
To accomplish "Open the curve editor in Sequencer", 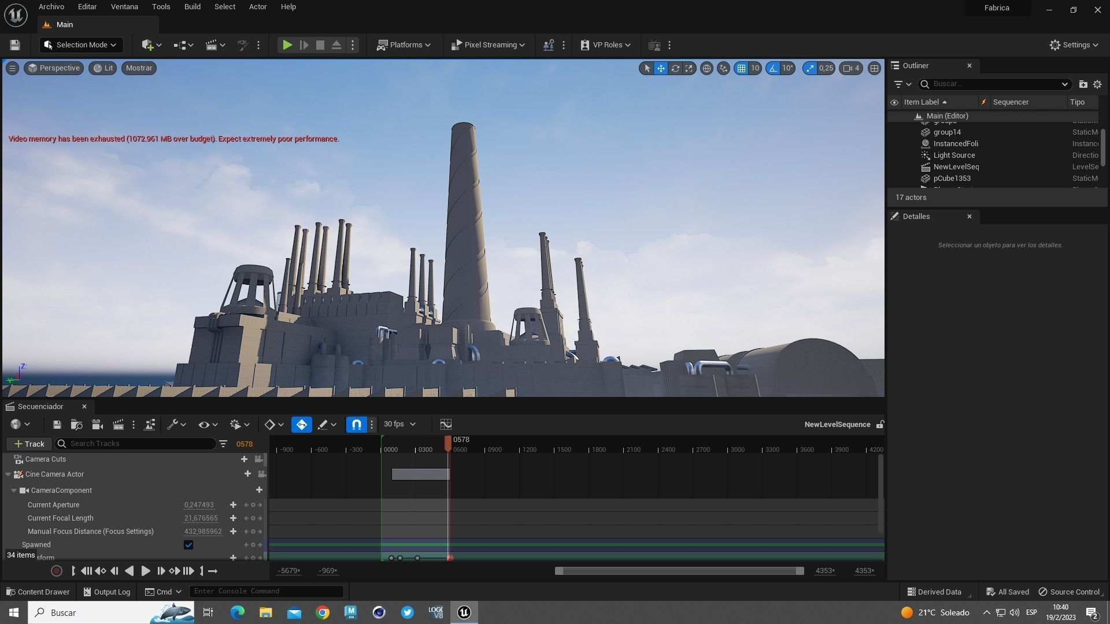I will [446, 425].
